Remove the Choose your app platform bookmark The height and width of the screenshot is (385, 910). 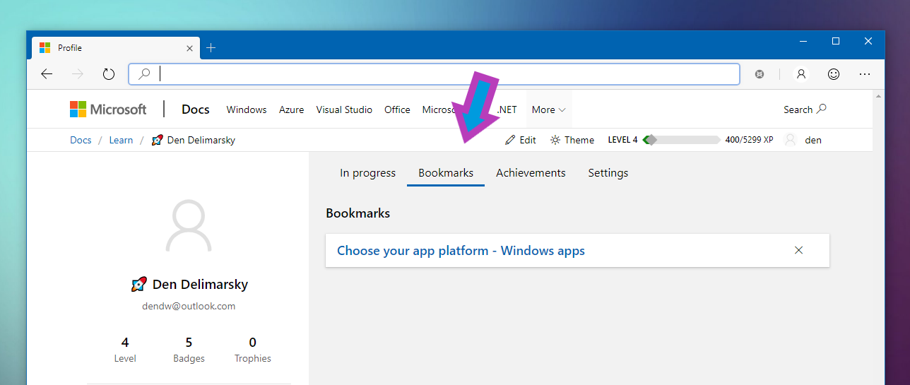pos(799,250)
